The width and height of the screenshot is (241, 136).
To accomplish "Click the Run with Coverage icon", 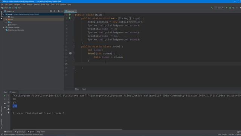I will [233, 8].
